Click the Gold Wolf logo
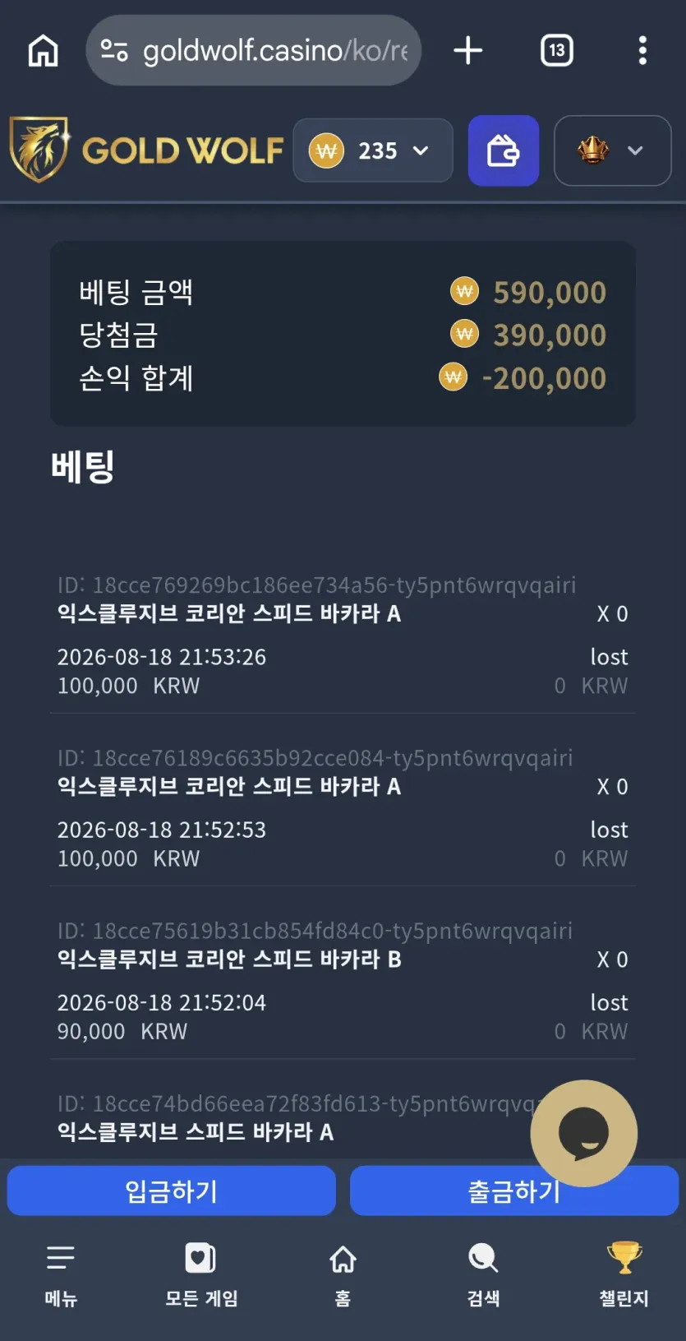Viewport: 686px width, 1341px height. [x=146, y=150]
